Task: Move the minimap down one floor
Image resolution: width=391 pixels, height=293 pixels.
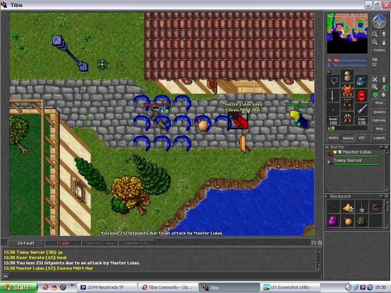Action: pos(384,42)
